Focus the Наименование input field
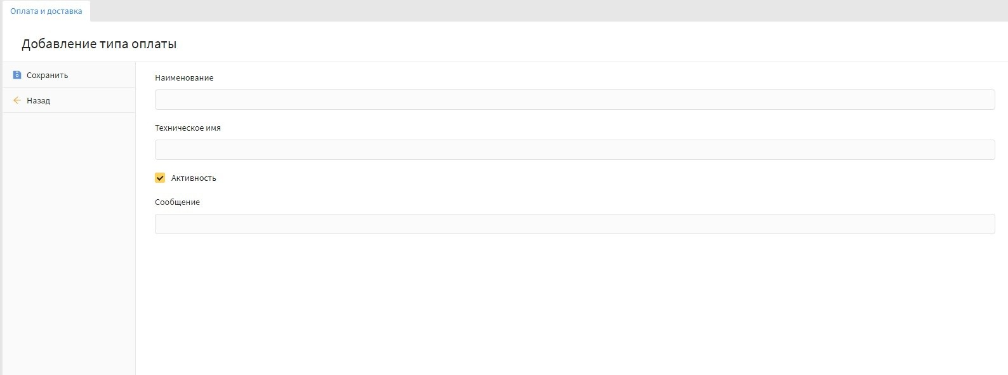The width and height of the screenshot is (1008, 375). point(574,100)
